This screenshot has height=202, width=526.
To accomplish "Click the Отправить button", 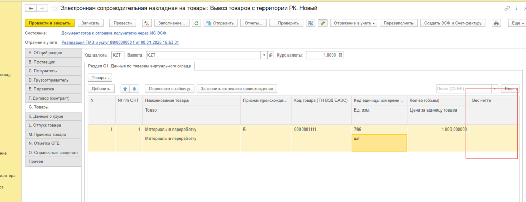I will pos(221,23).
